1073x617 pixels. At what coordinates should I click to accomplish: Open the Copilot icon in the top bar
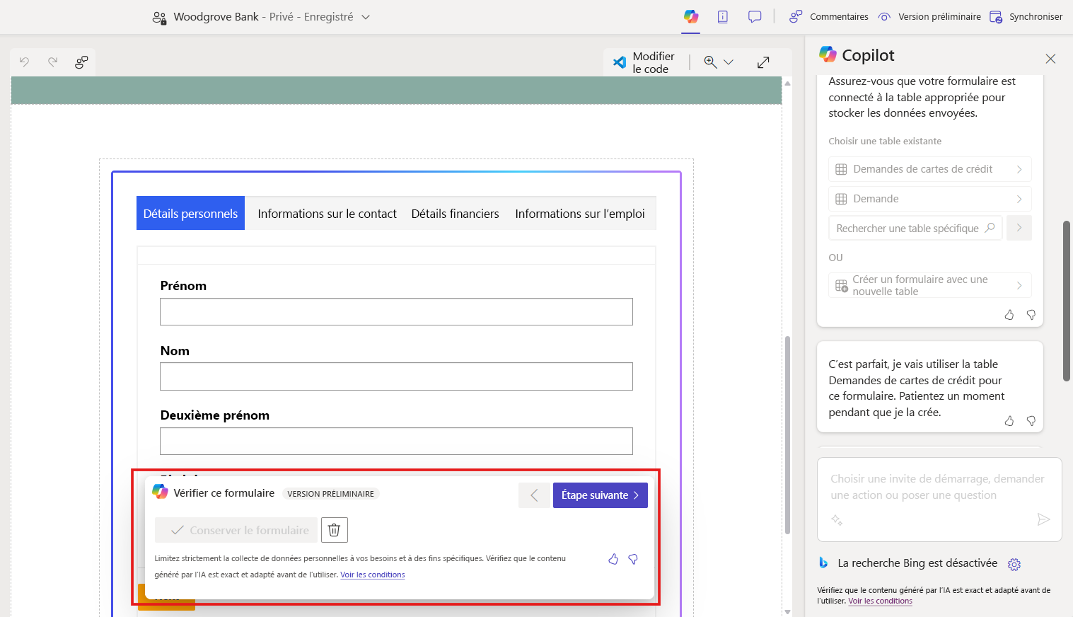point(691,16)
